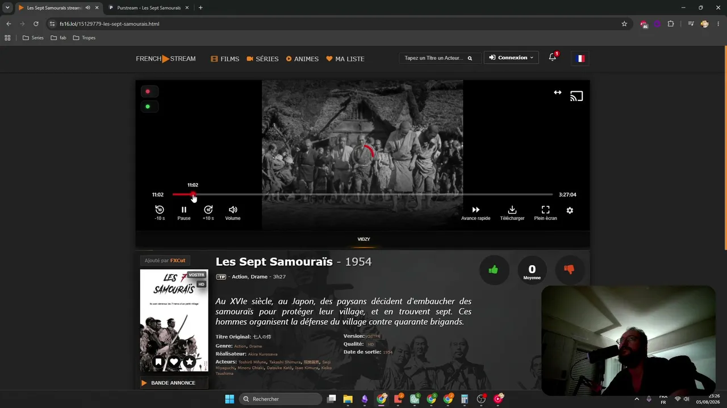Viewport: 727px width, 408px height.
Task: Click the site search magnifier icon
Action: 470,58
